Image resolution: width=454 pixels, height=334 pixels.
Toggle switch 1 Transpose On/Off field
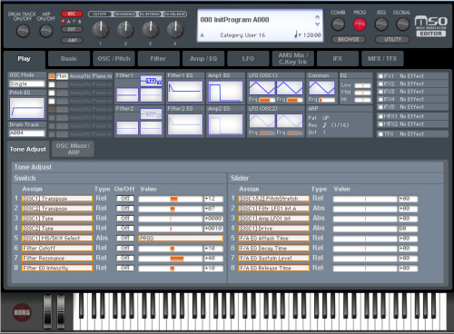click(125, 199)
